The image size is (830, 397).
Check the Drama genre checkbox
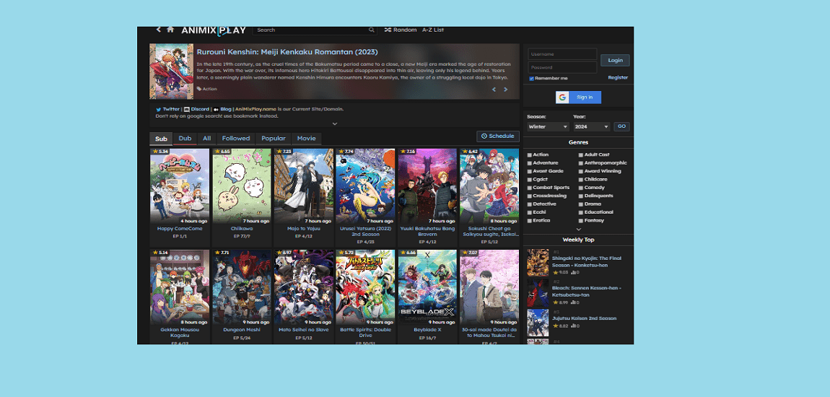pyautogui.click(x=581, y=204)
